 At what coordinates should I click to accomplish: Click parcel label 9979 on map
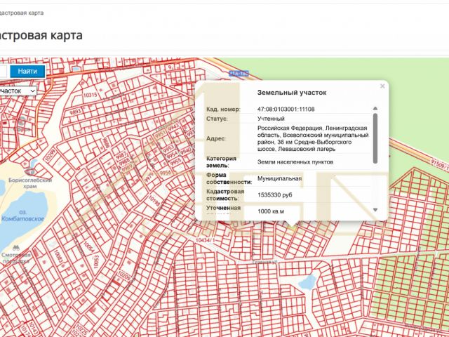click(x=149, y=178)
